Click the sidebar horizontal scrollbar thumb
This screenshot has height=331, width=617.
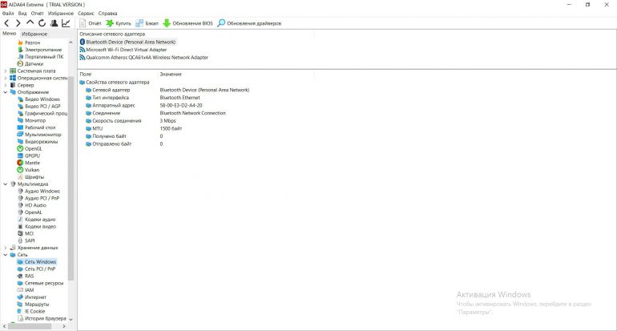click(30, 326)
